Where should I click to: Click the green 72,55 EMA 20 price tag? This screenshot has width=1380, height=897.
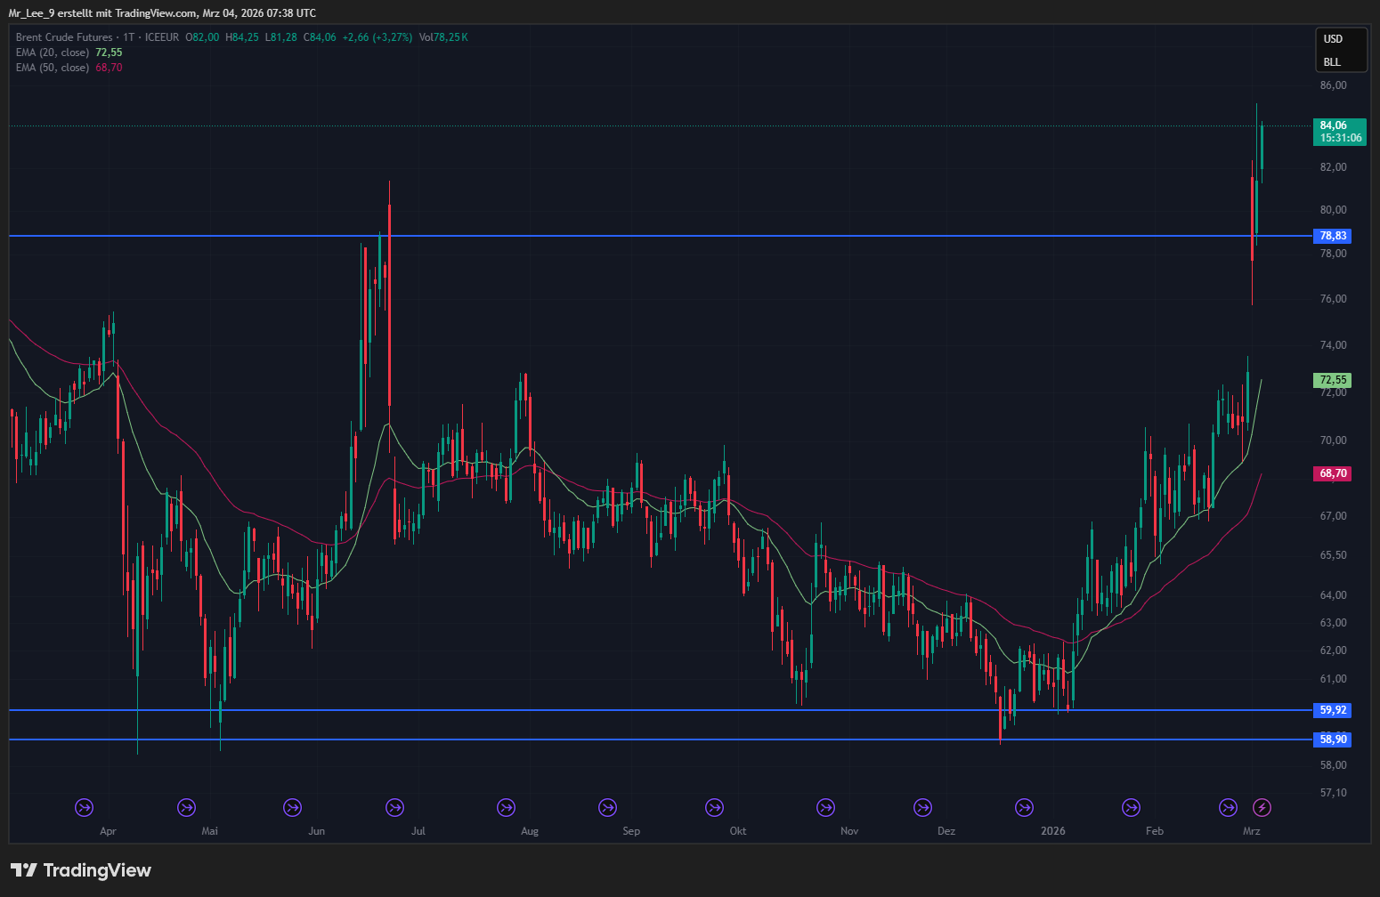[x=1332, y=380]
